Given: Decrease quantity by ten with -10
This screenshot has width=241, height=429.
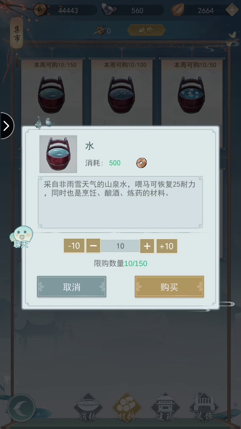Looking at the screenshot, I should 74,246.
